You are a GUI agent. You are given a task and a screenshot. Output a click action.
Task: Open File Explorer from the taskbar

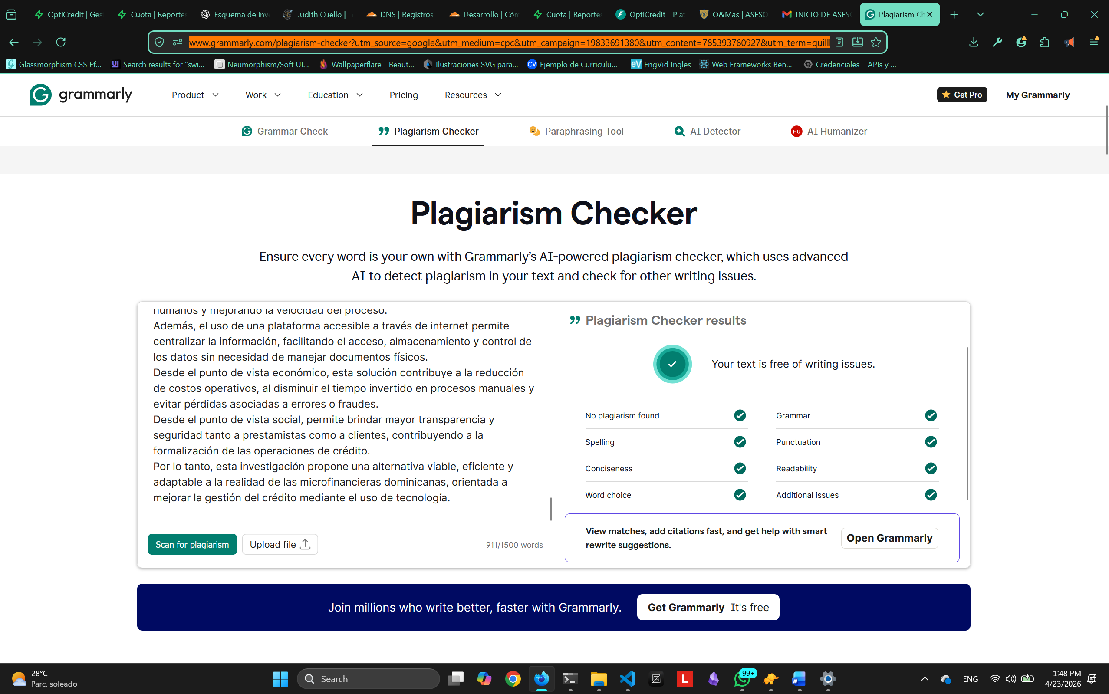point(599,679)
